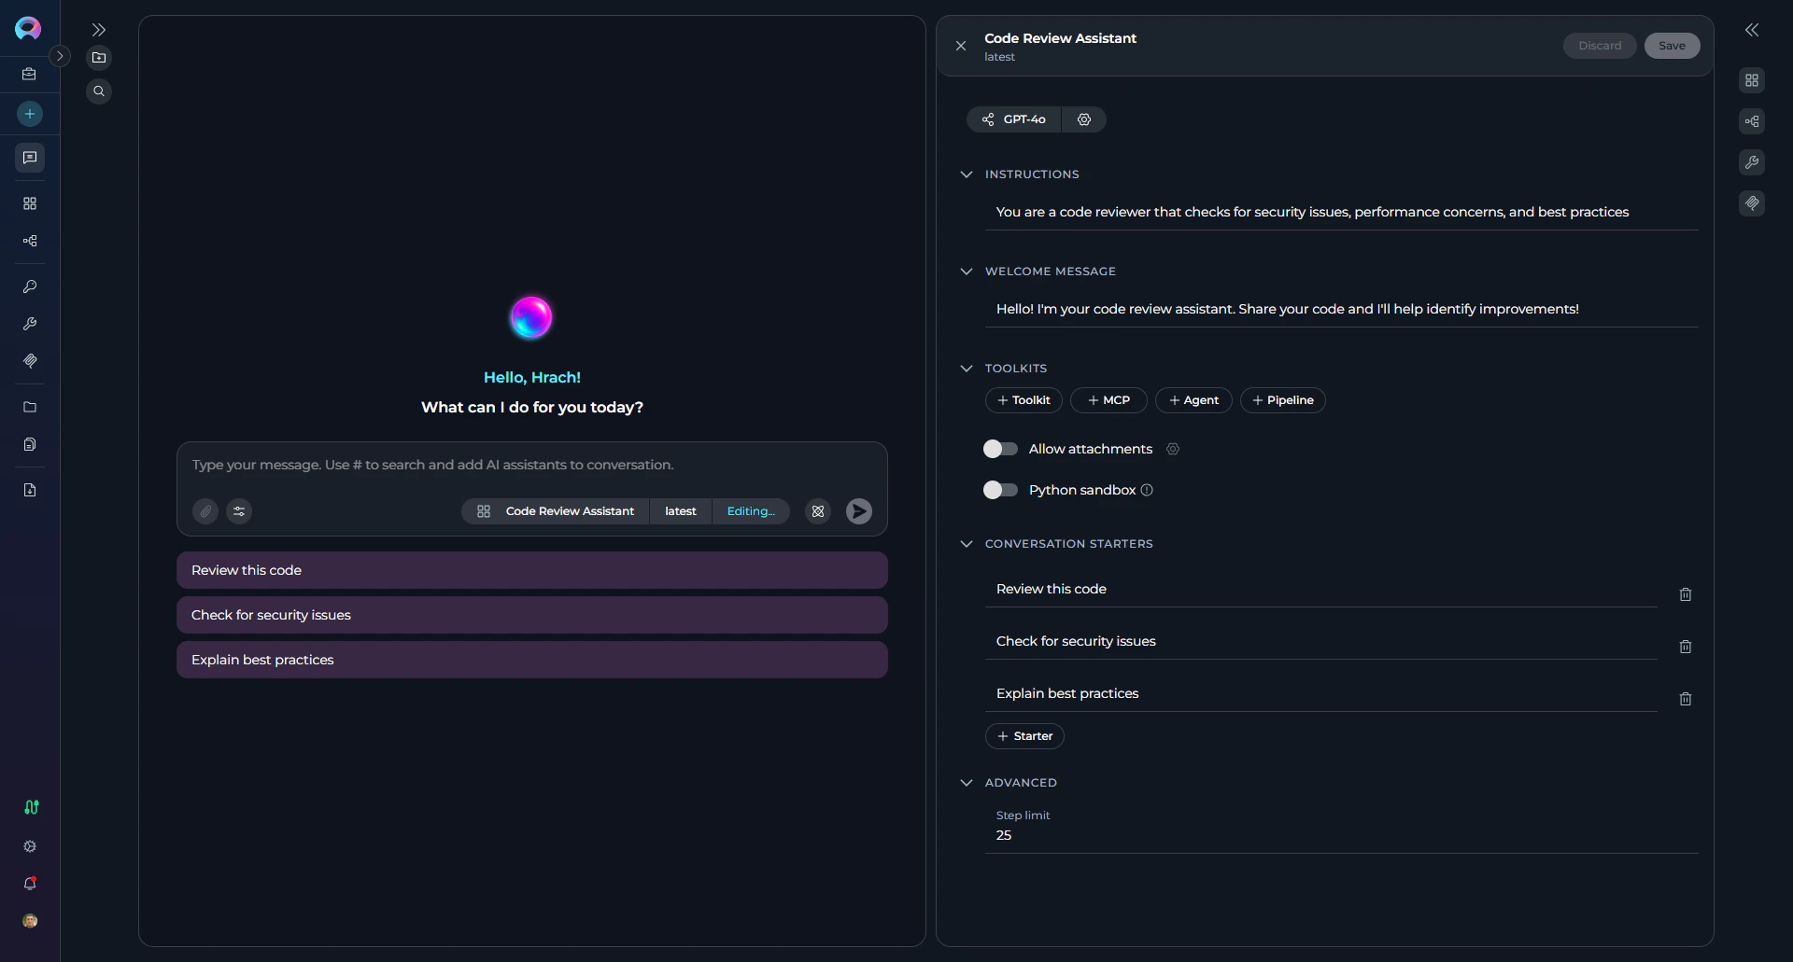1793x962 pixels.
Task: Delete "Review this code" starter via trash icon
Action: [1685, 594]
